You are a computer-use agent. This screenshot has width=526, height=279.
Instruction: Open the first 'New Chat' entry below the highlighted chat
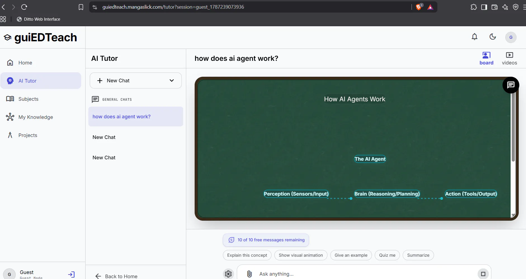136,137
